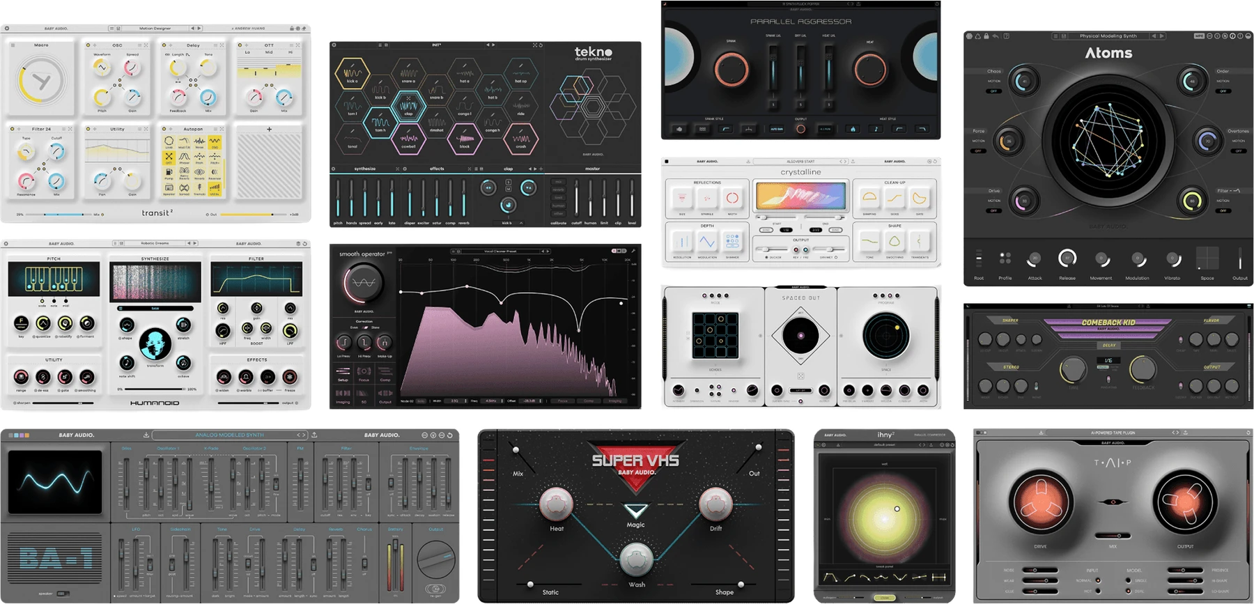Open Humanoid's 'Robotic Dreams' preset menu
The height and width of the screenshot is (604, 1254).
(155, 243)
